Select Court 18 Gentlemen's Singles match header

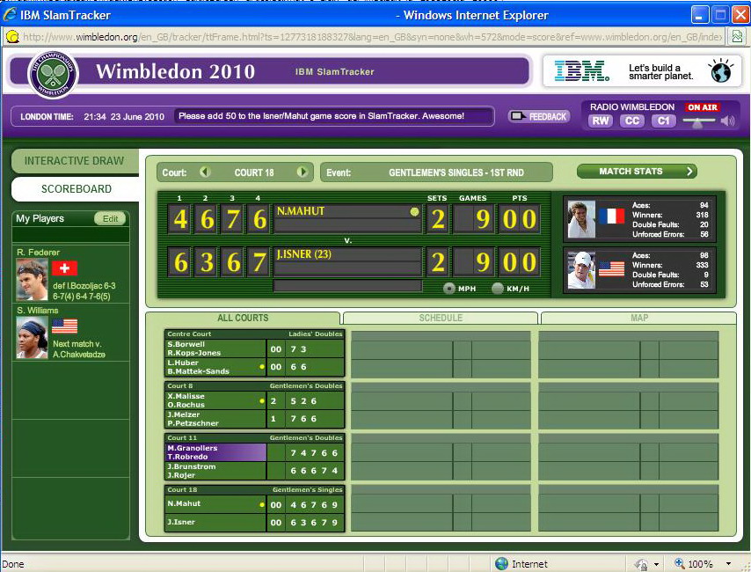[x=254, y=489]
